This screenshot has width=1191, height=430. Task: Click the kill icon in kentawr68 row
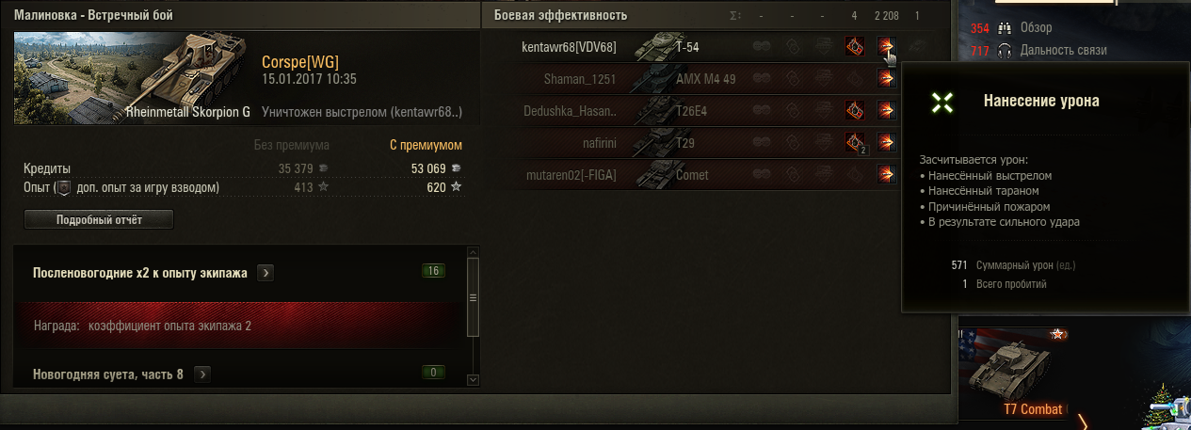pyautogui.click(x=917, y=47)
